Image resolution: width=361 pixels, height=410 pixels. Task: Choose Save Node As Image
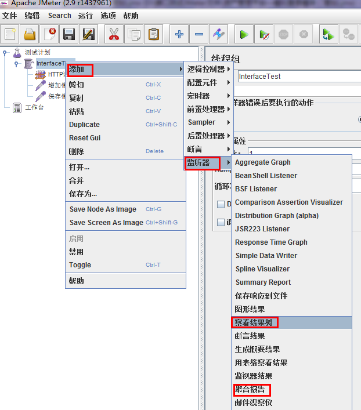click(x=126, y=209)
